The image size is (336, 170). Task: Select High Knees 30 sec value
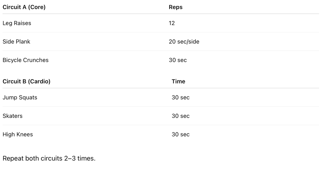coord(180,134)
